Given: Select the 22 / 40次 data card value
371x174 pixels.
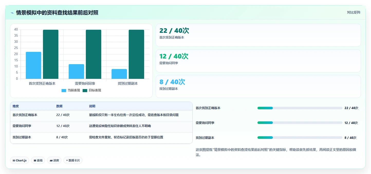Looking at the screenshot, I should coord(174,31).
